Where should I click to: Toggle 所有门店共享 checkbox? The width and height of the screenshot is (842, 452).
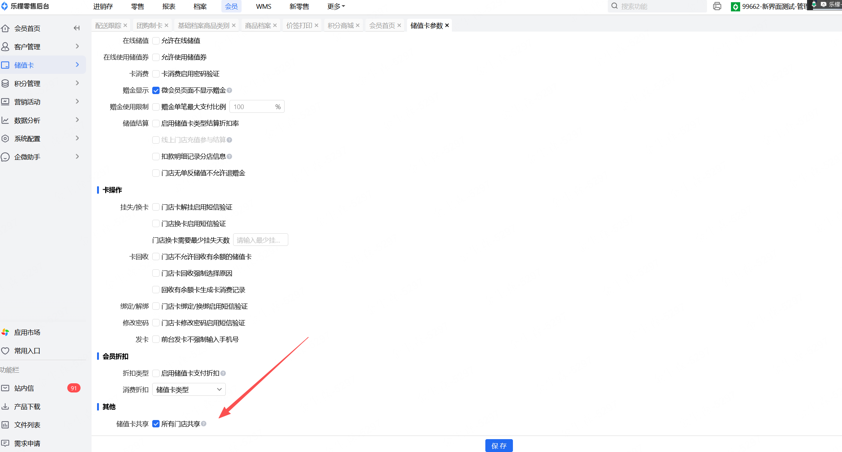click(156, 424)
